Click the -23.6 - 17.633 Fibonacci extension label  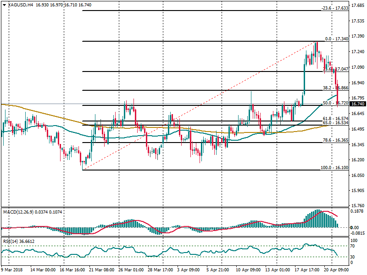(x=335, y=8)
